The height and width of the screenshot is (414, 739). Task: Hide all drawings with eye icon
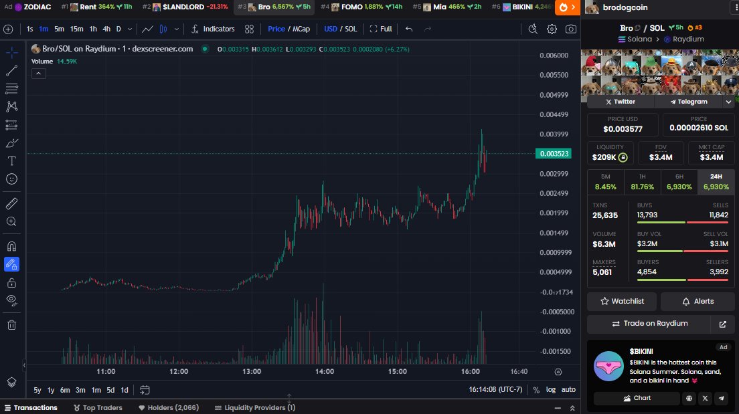click(12, 300)
